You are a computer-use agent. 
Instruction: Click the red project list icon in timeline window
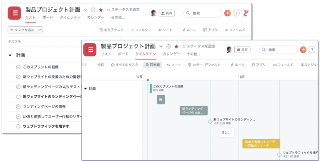point(90,50)
